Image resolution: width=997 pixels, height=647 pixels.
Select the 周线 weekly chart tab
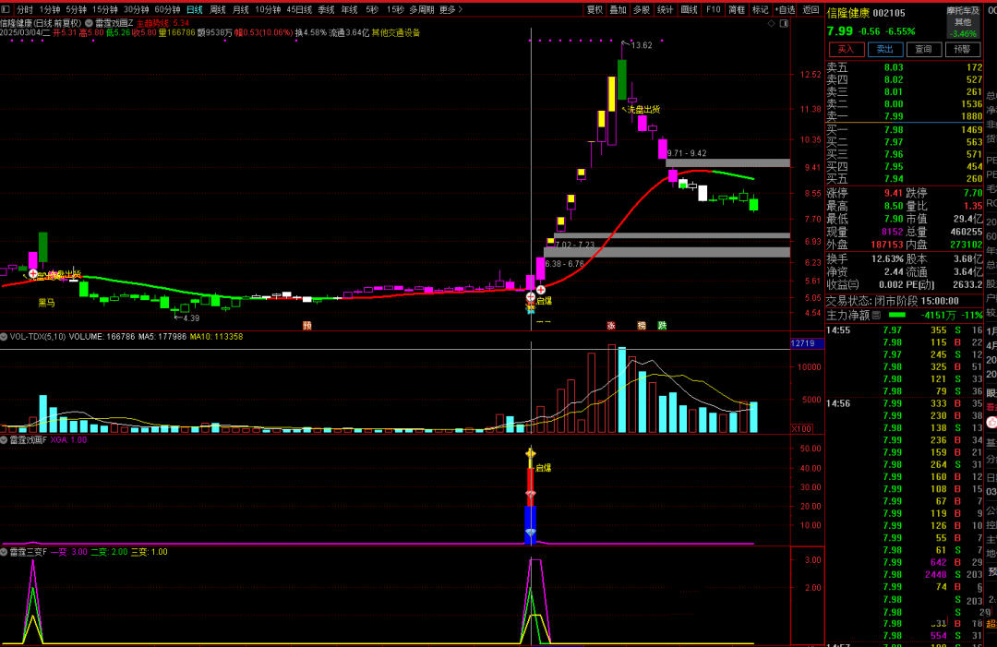218,9
